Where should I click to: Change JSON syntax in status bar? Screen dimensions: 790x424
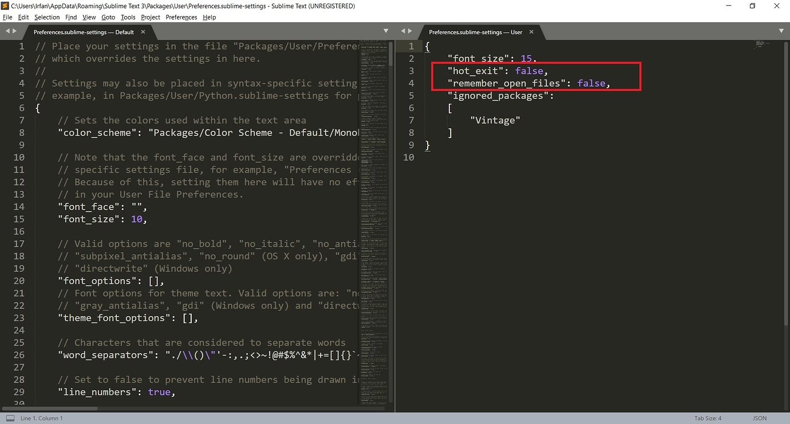tap(760, 418)
